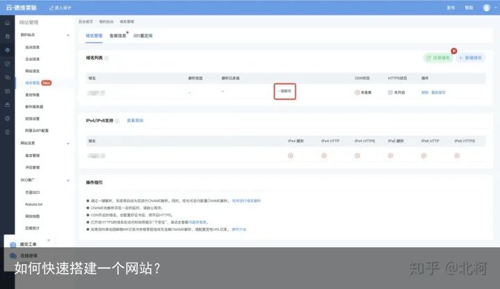Open Robots.txt in sidebar
Image resolution: width=500 pixels, height=289 pixels.
coord(33,204)
